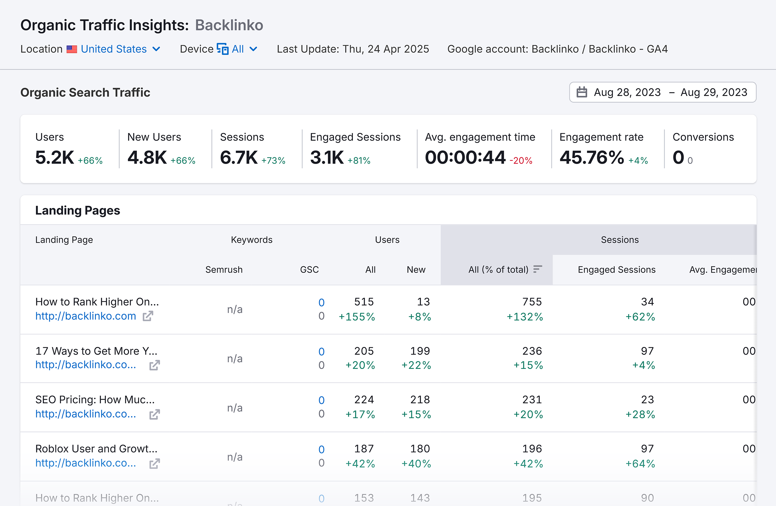Open external link icon for backlinko.com homepage
Viewport: 776px width, 506px height.
pos(148,316)
